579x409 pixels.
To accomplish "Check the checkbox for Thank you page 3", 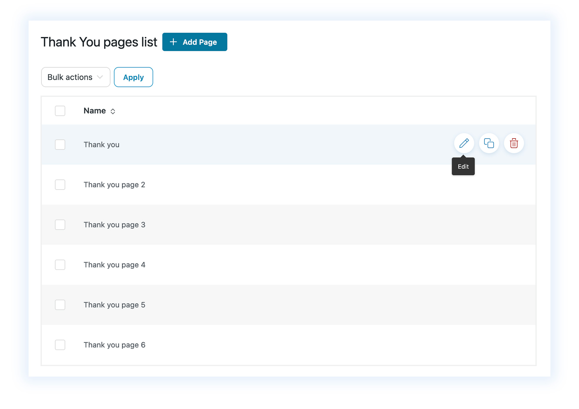I will click(x=60, y=225).
